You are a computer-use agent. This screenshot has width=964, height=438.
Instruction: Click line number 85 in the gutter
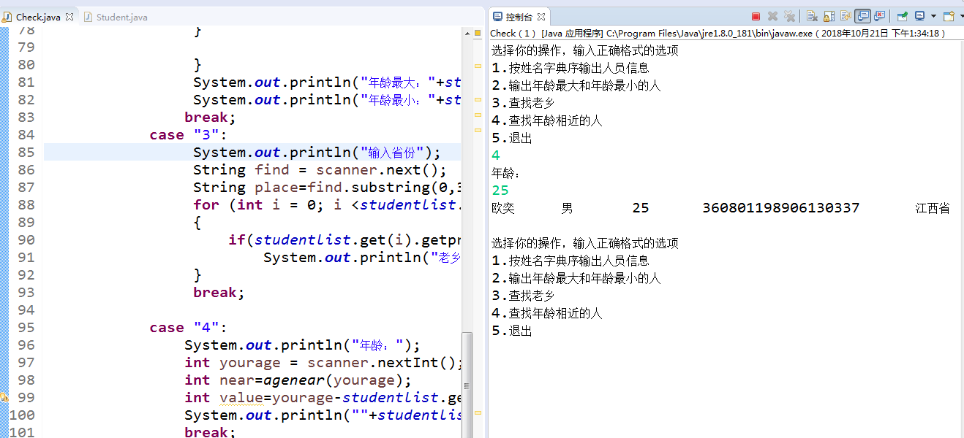pyautogui.click(x=26, y=153)
